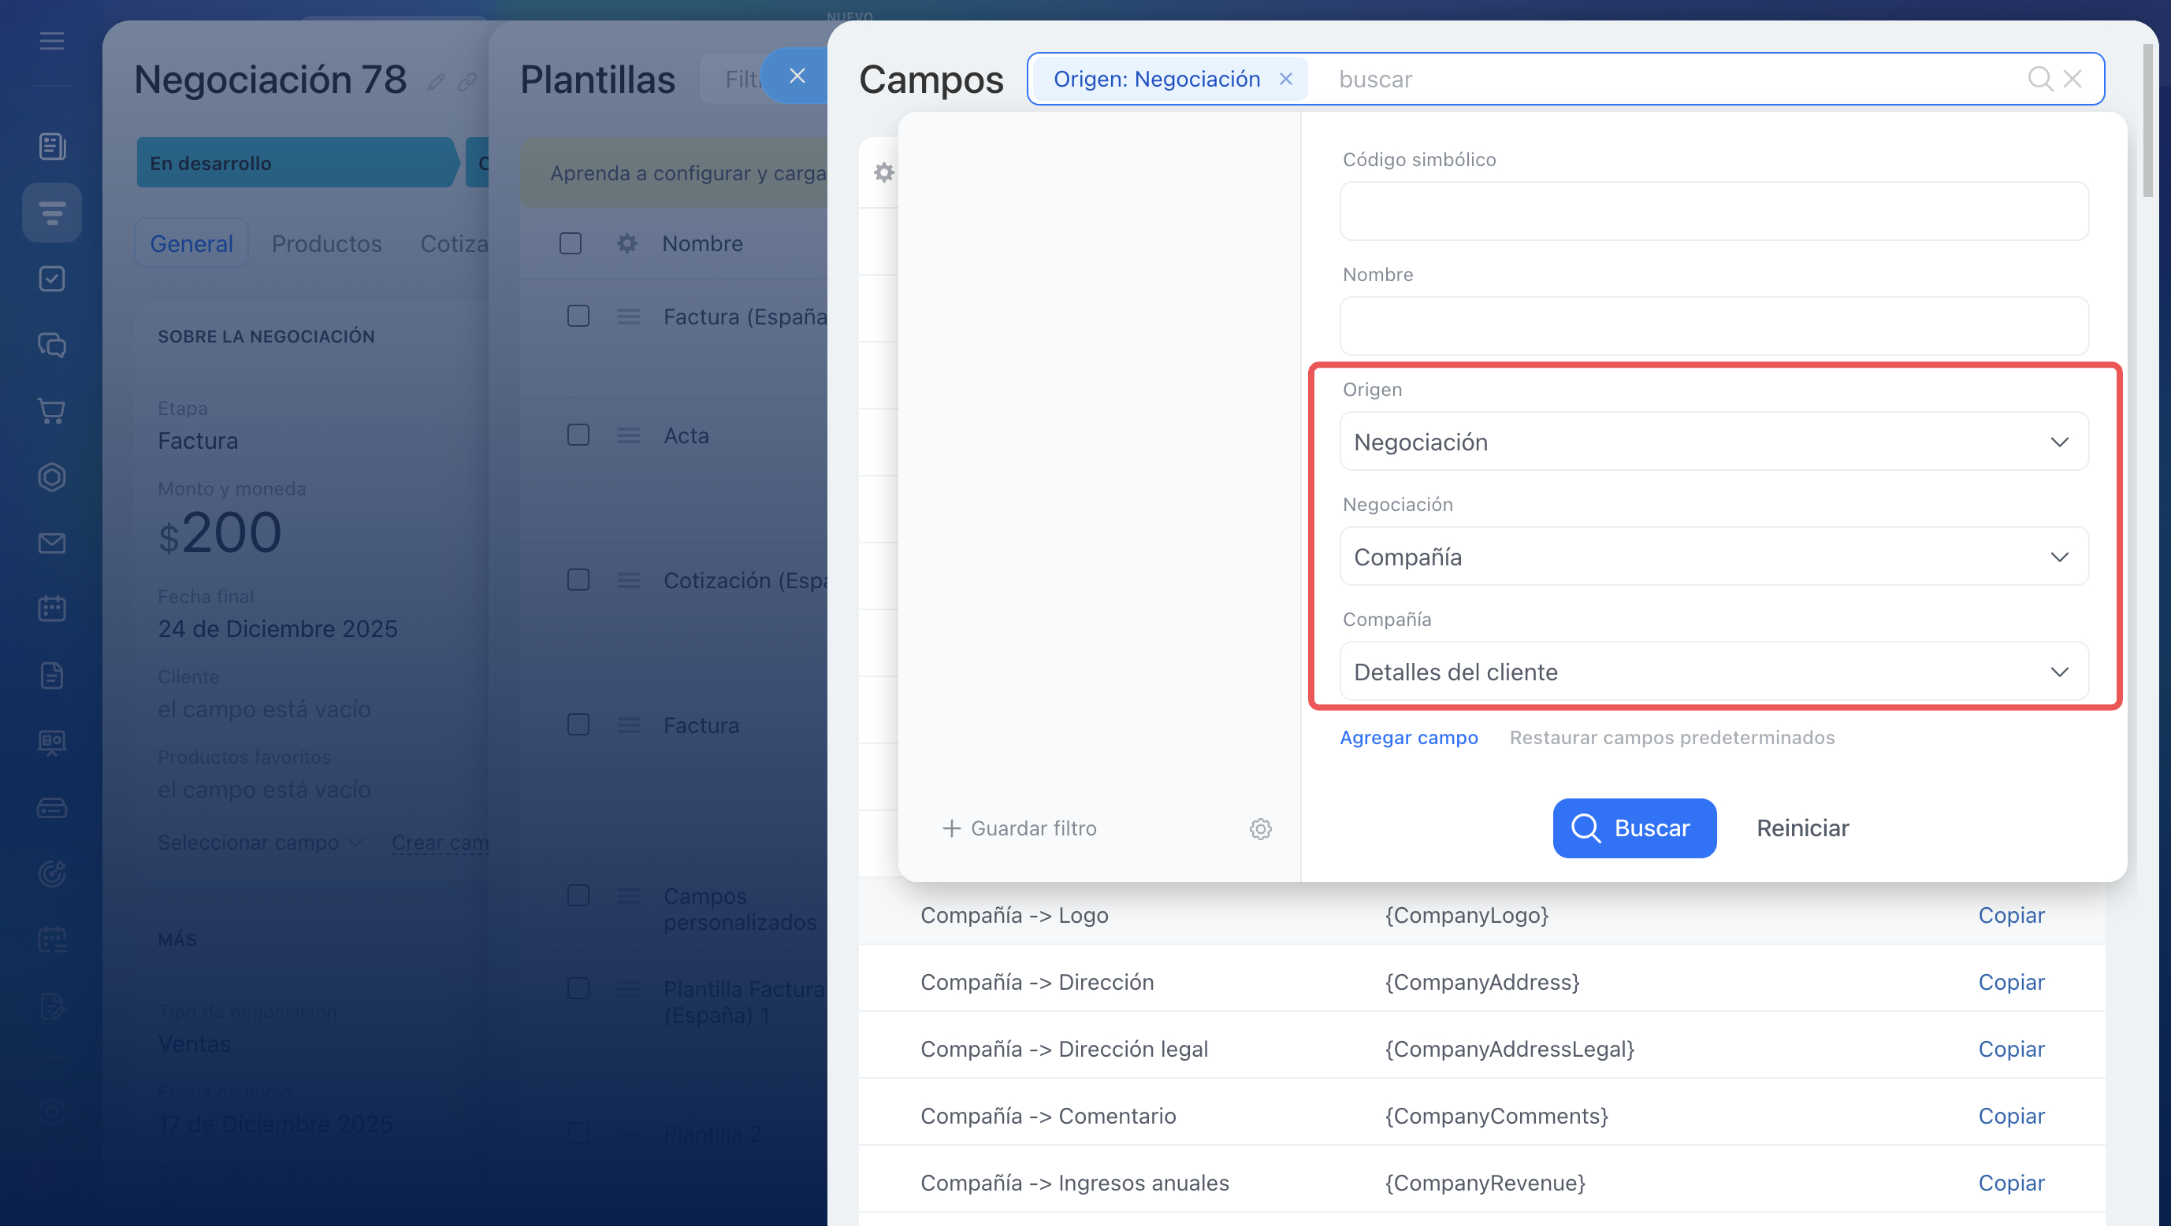This screenshot has width=2171, height=1226.
Task: Open Campos grid settings gear
Action: click(883, 172)
